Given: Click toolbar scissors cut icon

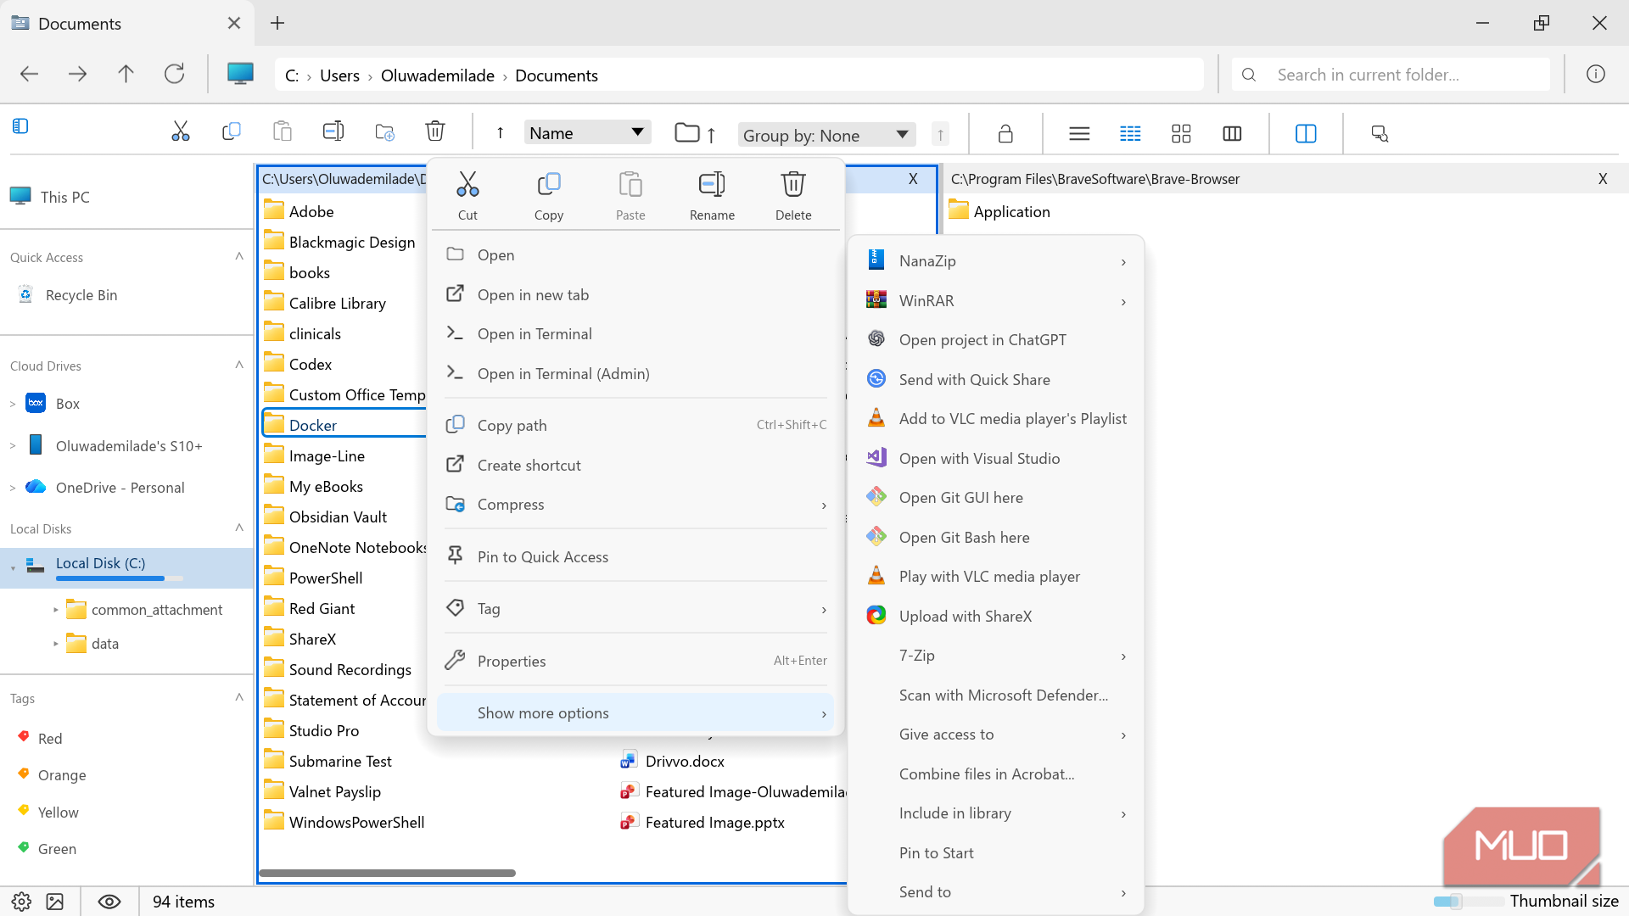Looking at the screenshot, I should pyautogui.click(x=181, y=132).
